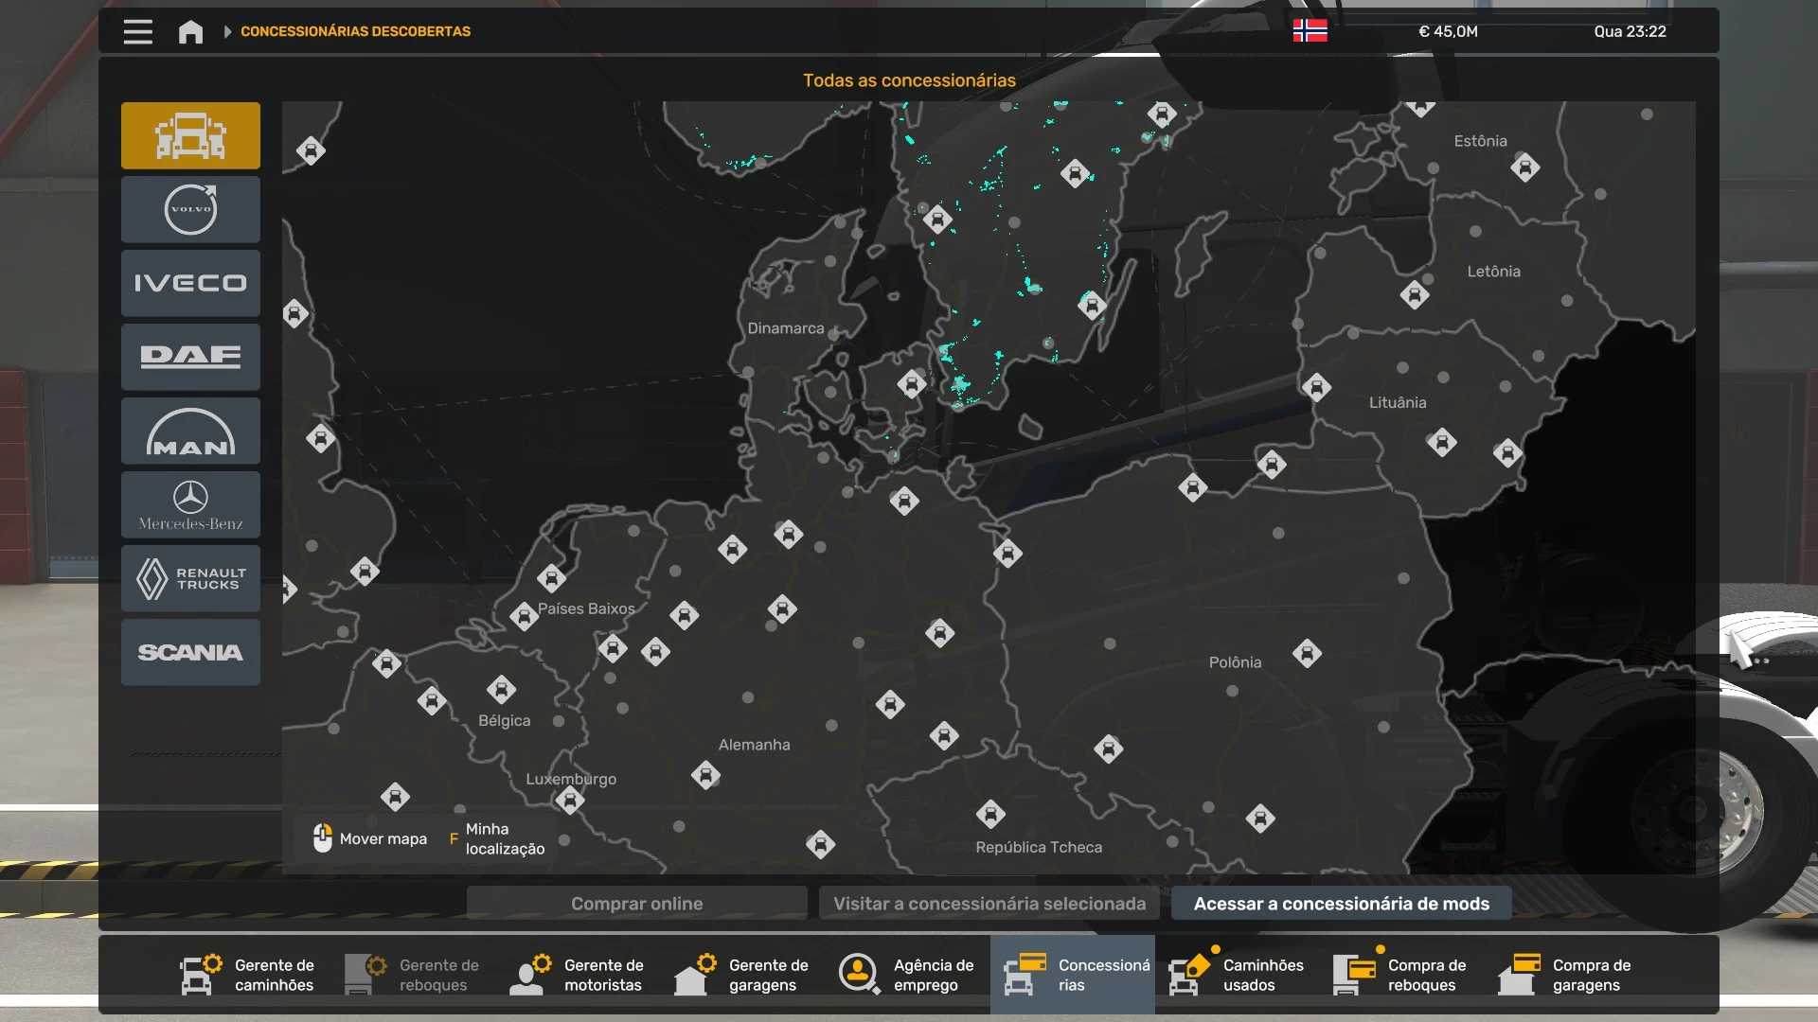Go to the home screen icon
Viewport: 1818px width, 1022px height.
190,31
